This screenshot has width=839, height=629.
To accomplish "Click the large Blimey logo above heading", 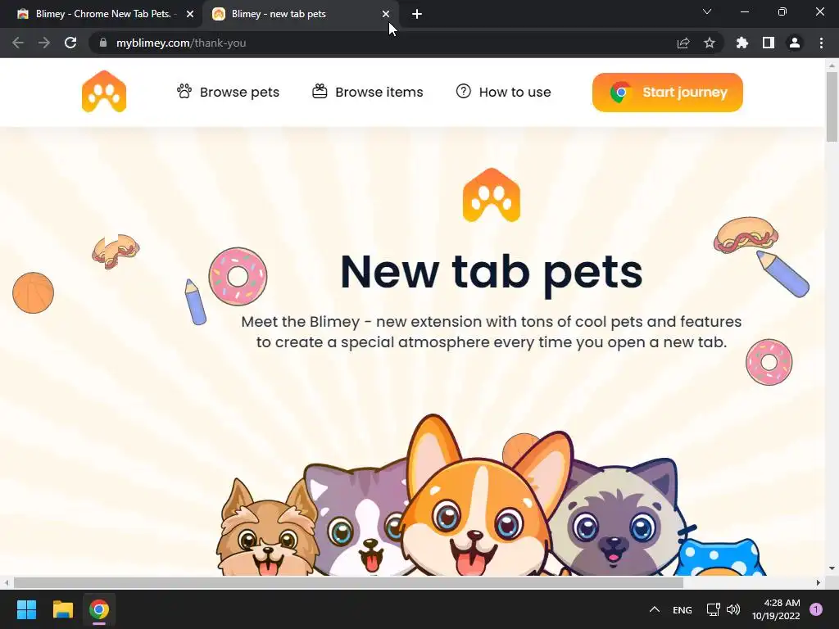I will point(492,195).
